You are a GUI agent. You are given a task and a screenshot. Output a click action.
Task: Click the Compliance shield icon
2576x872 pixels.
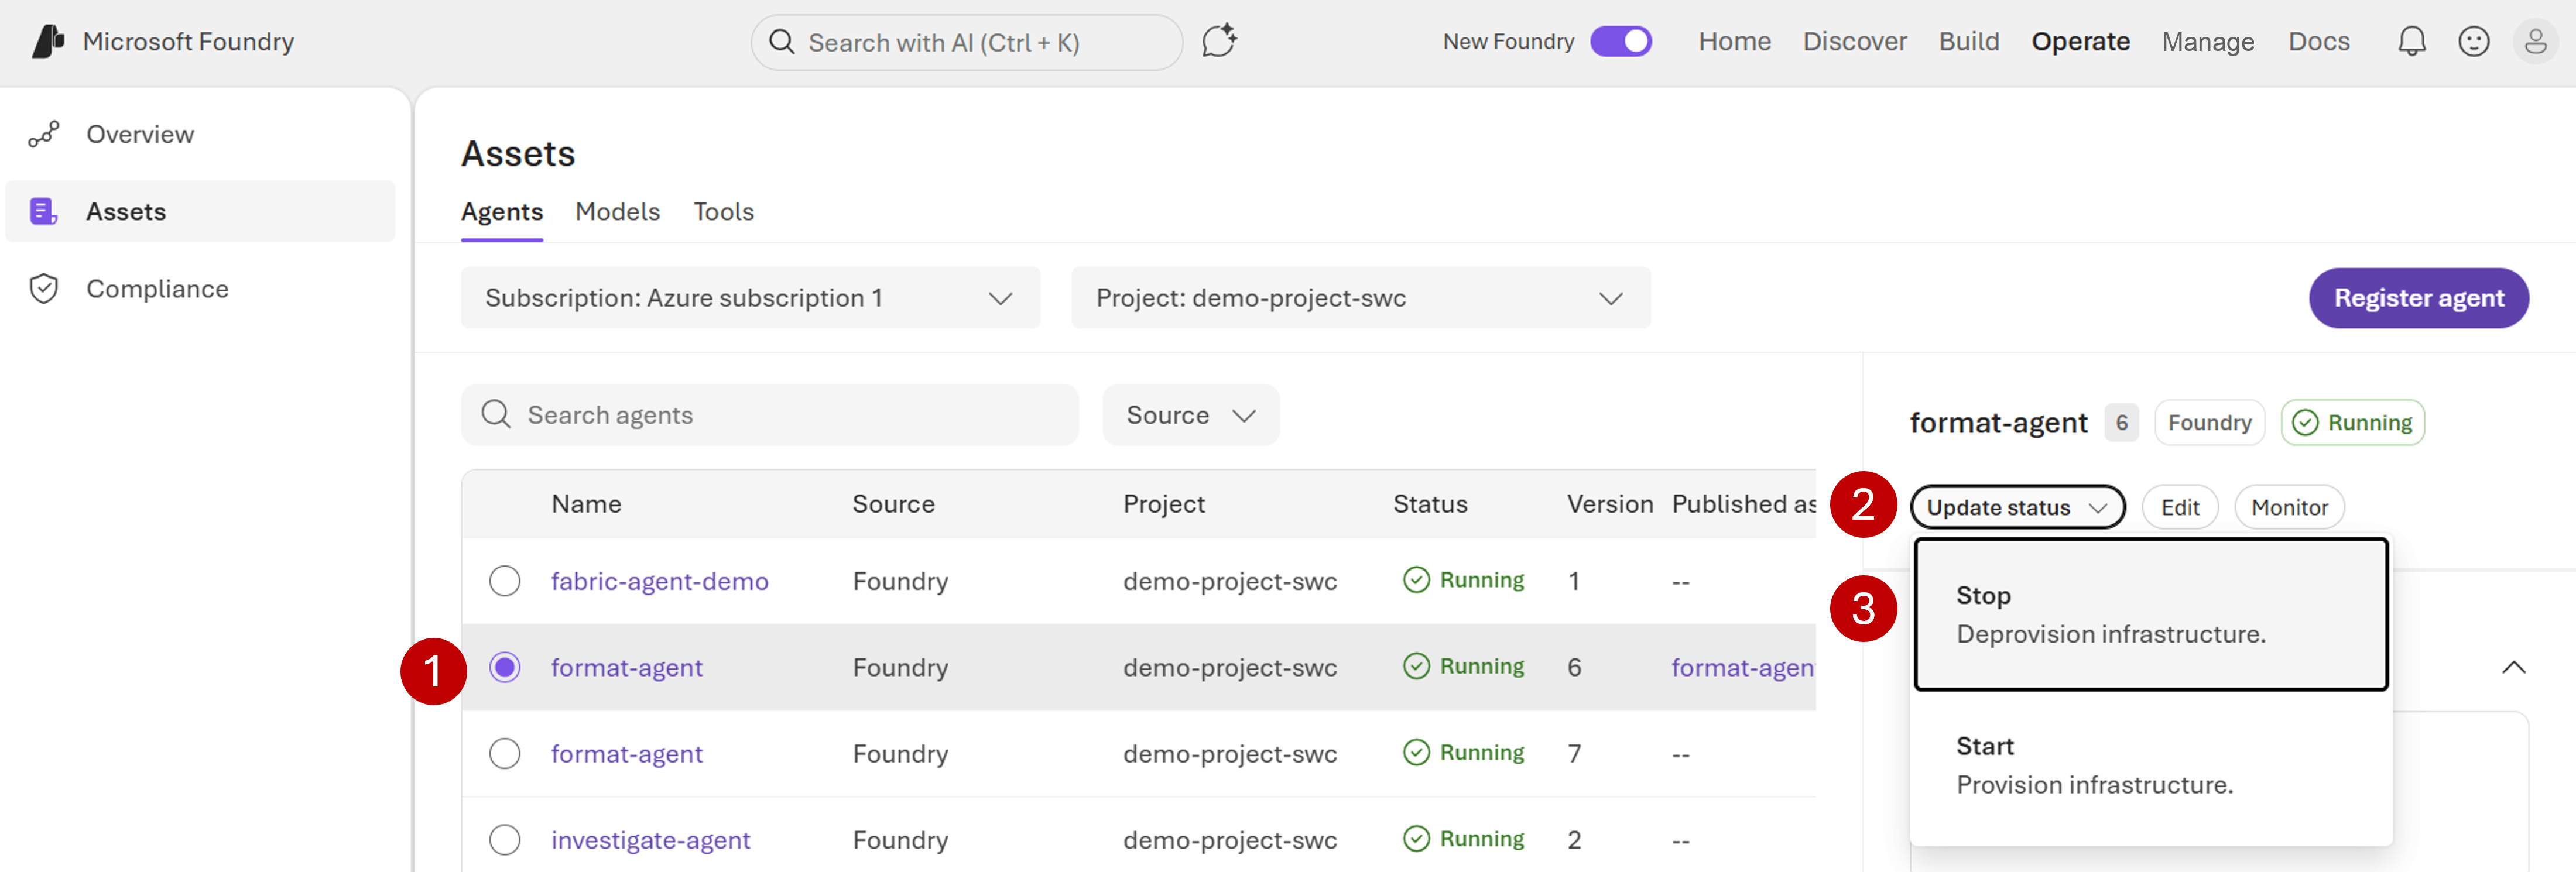pos(44,289)
